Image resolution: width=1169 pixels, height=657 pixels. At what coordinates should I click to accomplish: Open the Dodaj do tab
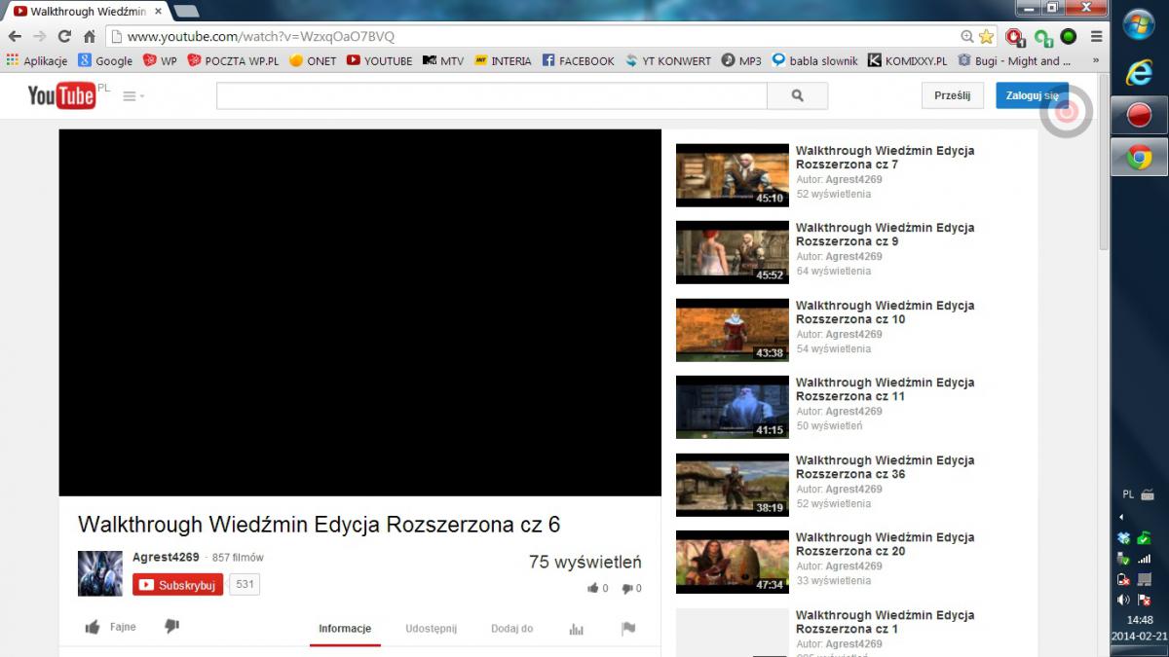point(511,629)
